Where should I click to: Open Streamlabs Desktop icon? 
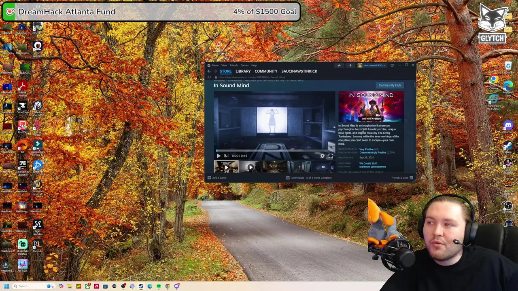coord(23,247)
